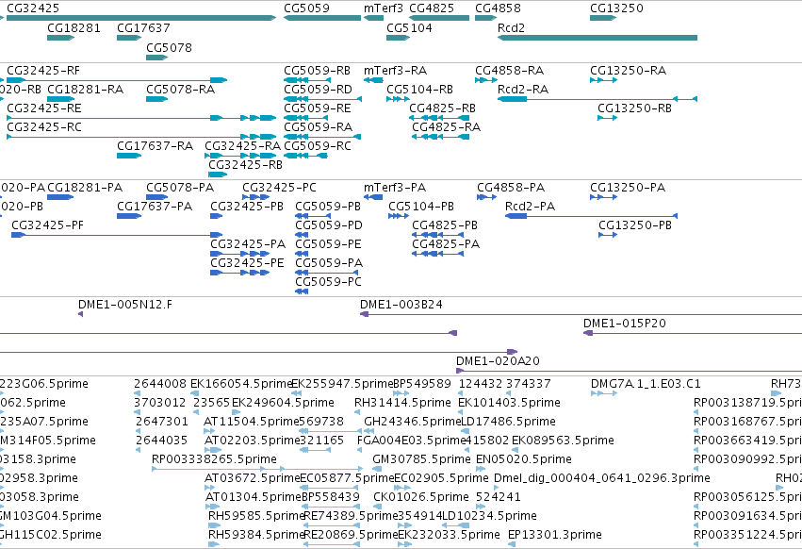Select the mTerf3 gene feature
Viewport: 802px width, 549px height.
373,18
